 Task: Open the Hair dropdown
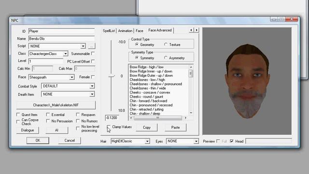[147, 141]
